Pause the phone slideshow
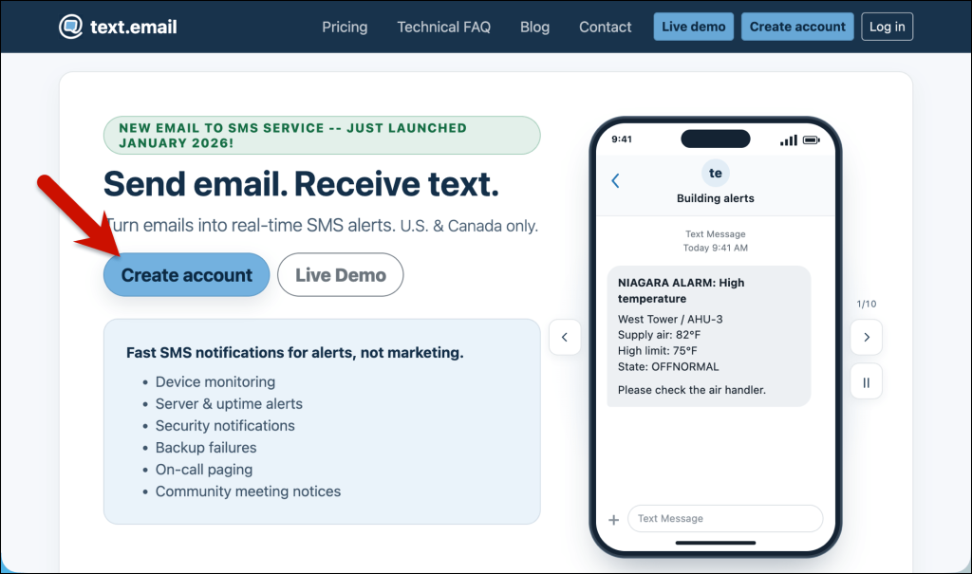972x574 pixels. pyautogui.click(x=867, y=381)
